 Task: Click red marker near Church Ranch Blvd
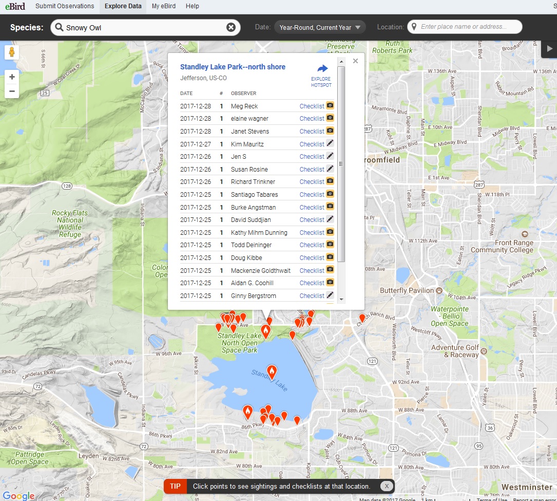pos(362,318)
